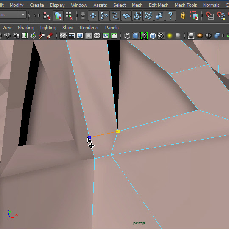This screenshot has width=229, height=229.
Task: Toggle the field chart icon
Action: [97, 36]
